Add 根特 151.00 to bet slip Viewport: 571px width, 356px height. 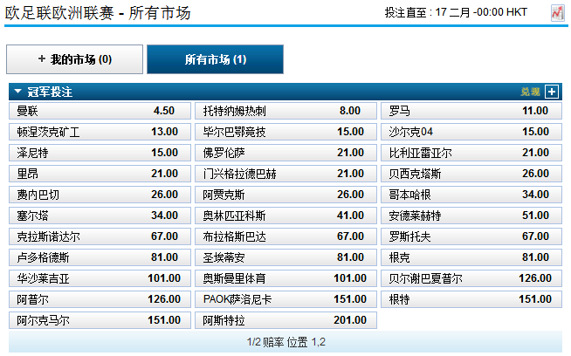[x=471, y=299]
